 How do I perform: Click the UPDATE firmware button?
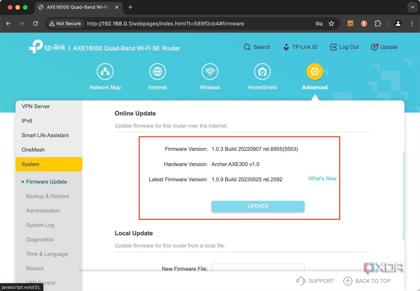click(x=258, y=206)
